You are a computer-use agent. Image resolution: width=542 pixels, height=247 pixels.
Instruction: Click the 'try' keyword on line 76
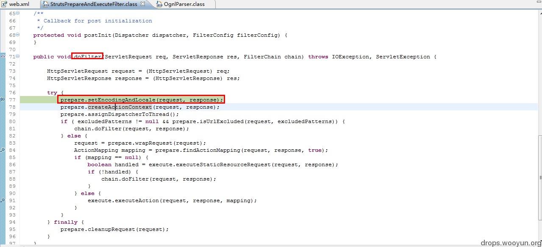(52, 93)
